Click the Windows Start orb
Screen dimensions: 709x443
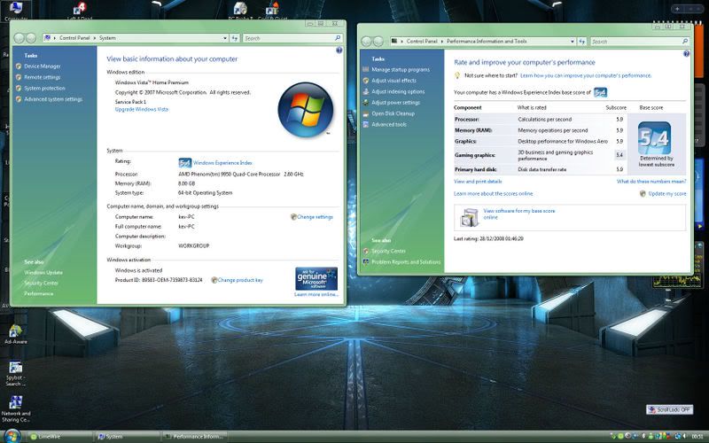[x=12, y=436]
